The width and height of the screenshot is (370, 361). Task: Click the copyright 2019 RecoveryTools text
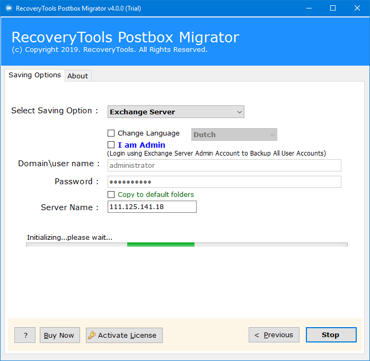point(110,50)
